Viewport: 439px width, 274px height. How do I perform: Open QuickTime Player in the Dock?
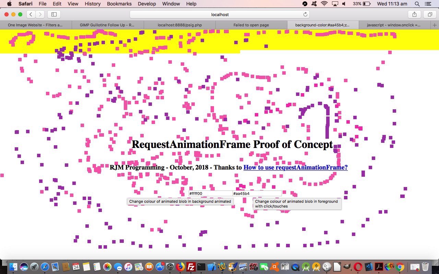pyautogui.click(x=295, y=266)
